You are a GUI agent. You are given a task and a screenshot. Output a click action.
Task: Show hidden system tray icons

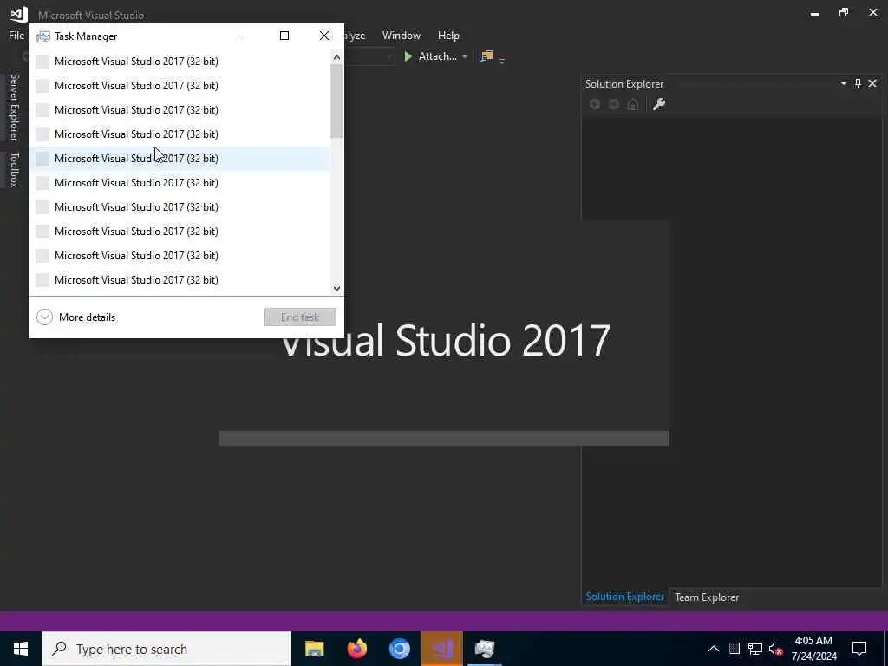click(714, 649)
